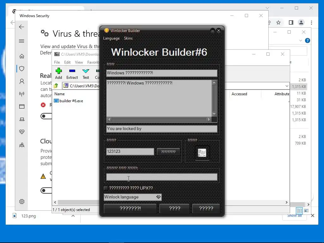Open Settings gear in Windows Security
The image size is (324, 243).
pyautogui.click(x=22, y=202)
